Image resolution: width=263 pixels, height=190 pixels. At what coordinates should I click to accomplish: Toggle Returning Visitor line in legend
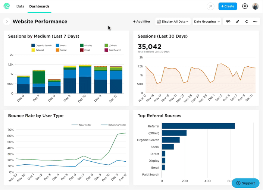pos(114,125)
